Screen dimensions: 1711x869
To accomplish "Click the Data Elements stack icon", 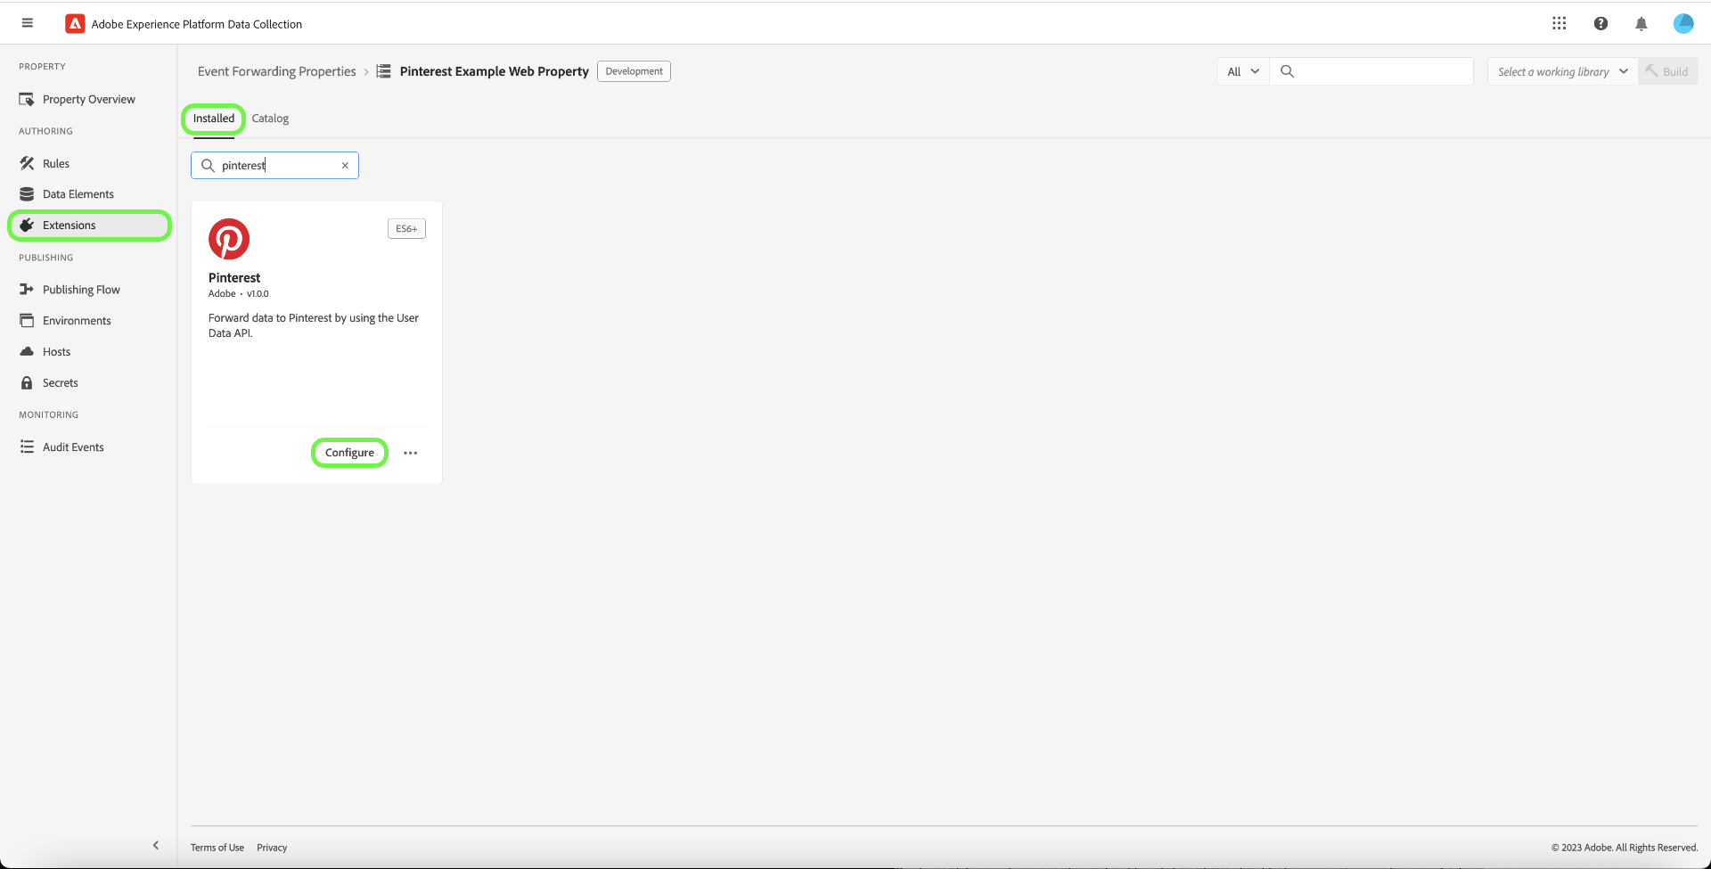I will pyautogui.click(x=27, y=194).
